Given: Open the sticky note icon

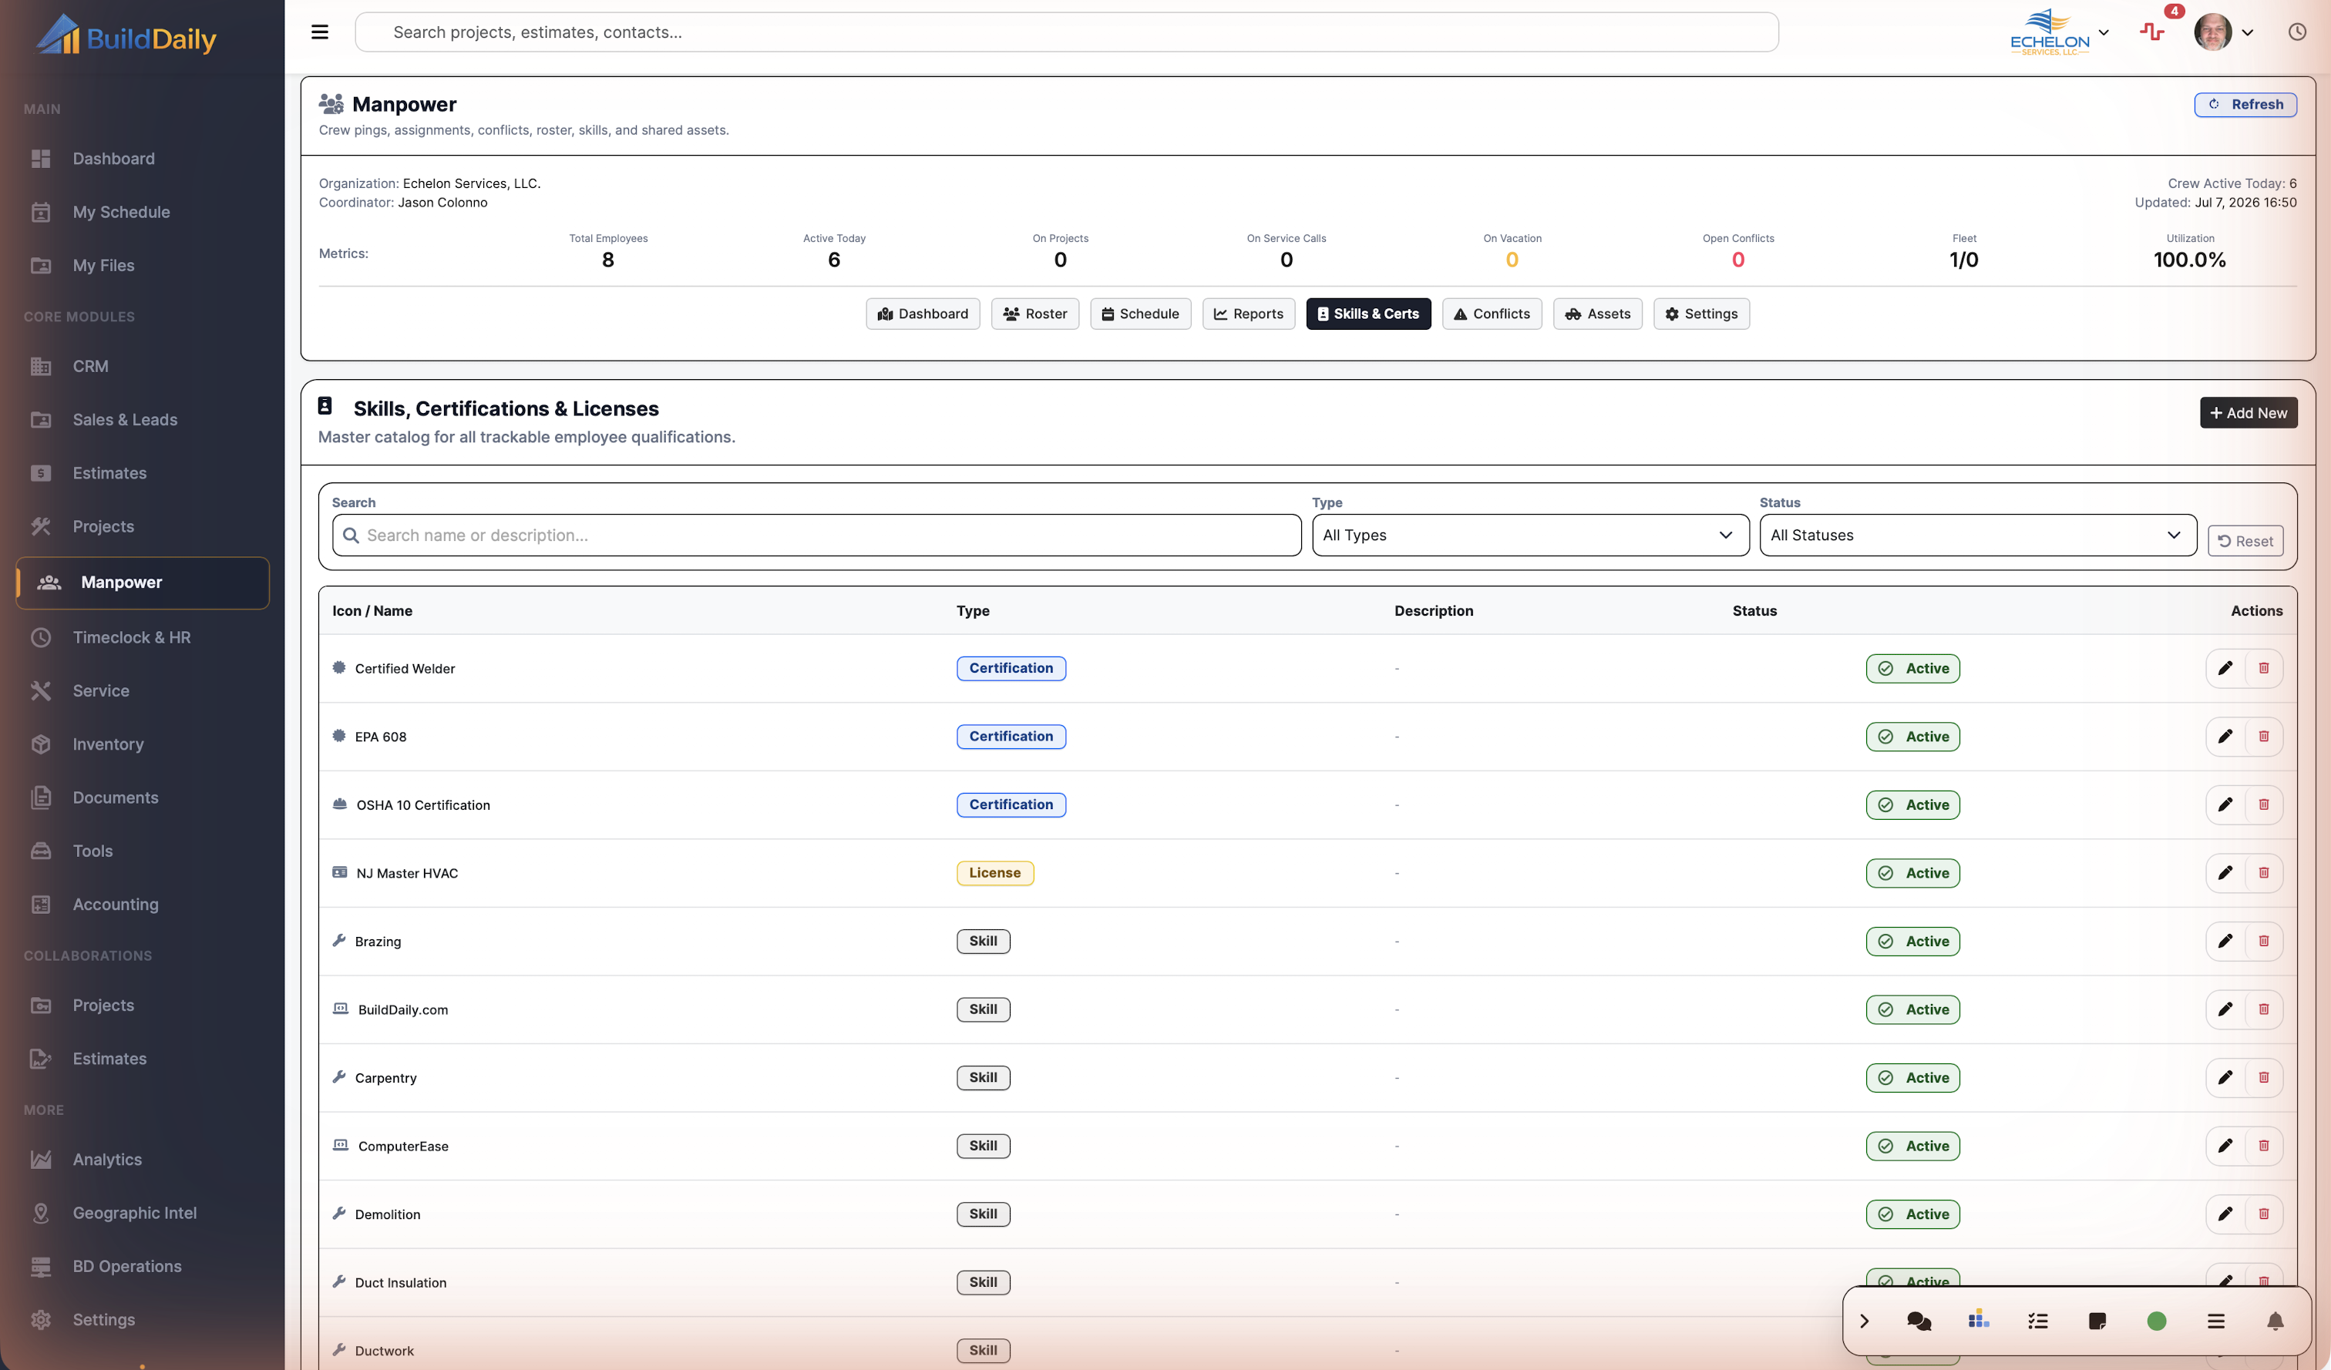Looking at the screenshot, I should tap(2097, 1321).
